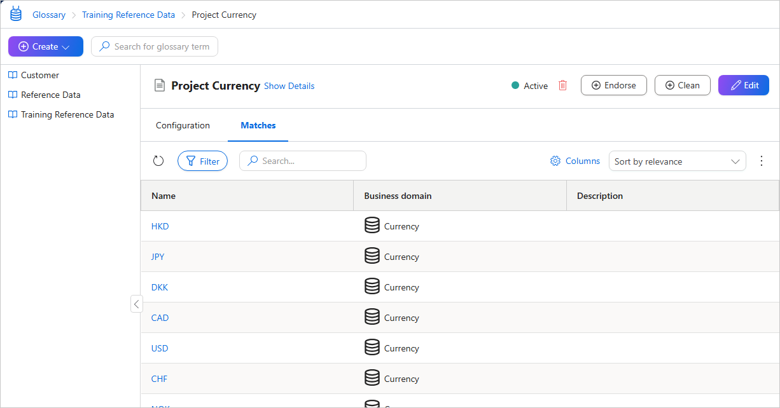Click the document icon beside Project Currency

160,85
